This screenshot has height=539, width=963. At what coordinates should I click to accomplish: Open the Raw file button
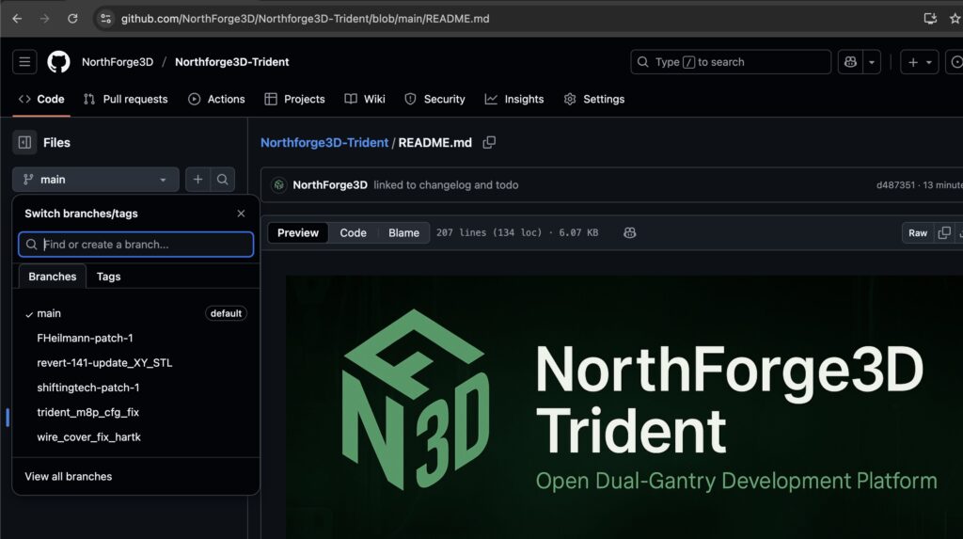917,233
